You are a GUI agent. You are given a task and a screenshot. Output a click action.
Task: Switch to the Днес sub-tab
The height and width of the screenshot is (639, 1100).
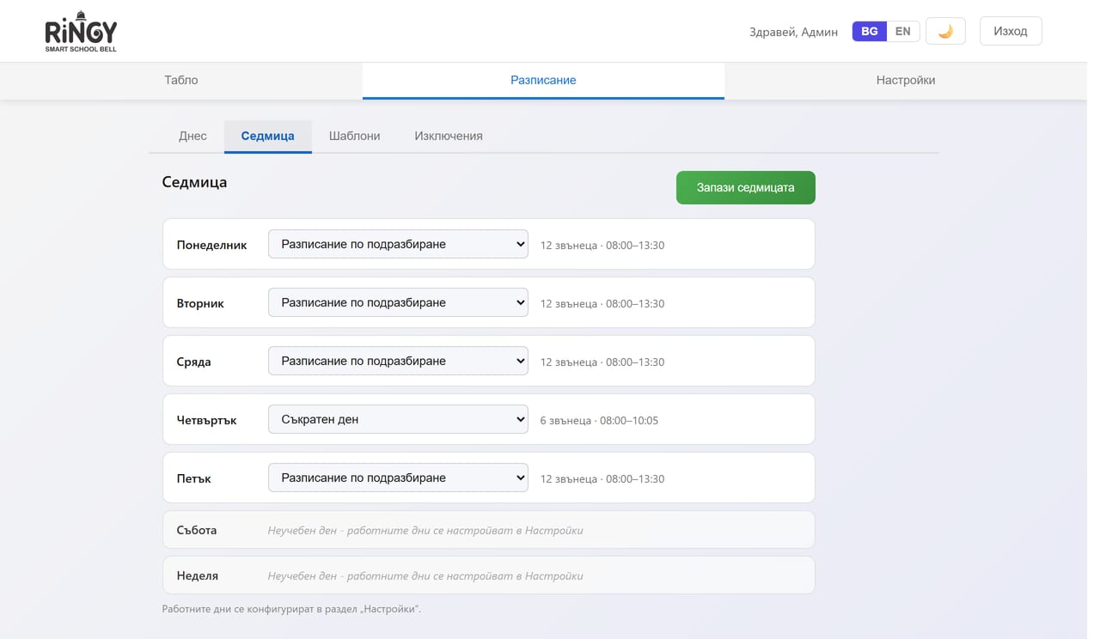click(x=192, y=136)
